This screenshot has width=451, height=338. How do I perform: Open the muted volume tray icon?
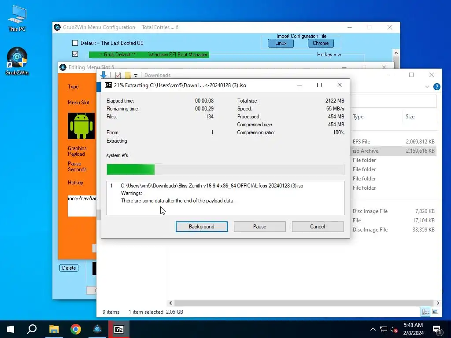394,329
